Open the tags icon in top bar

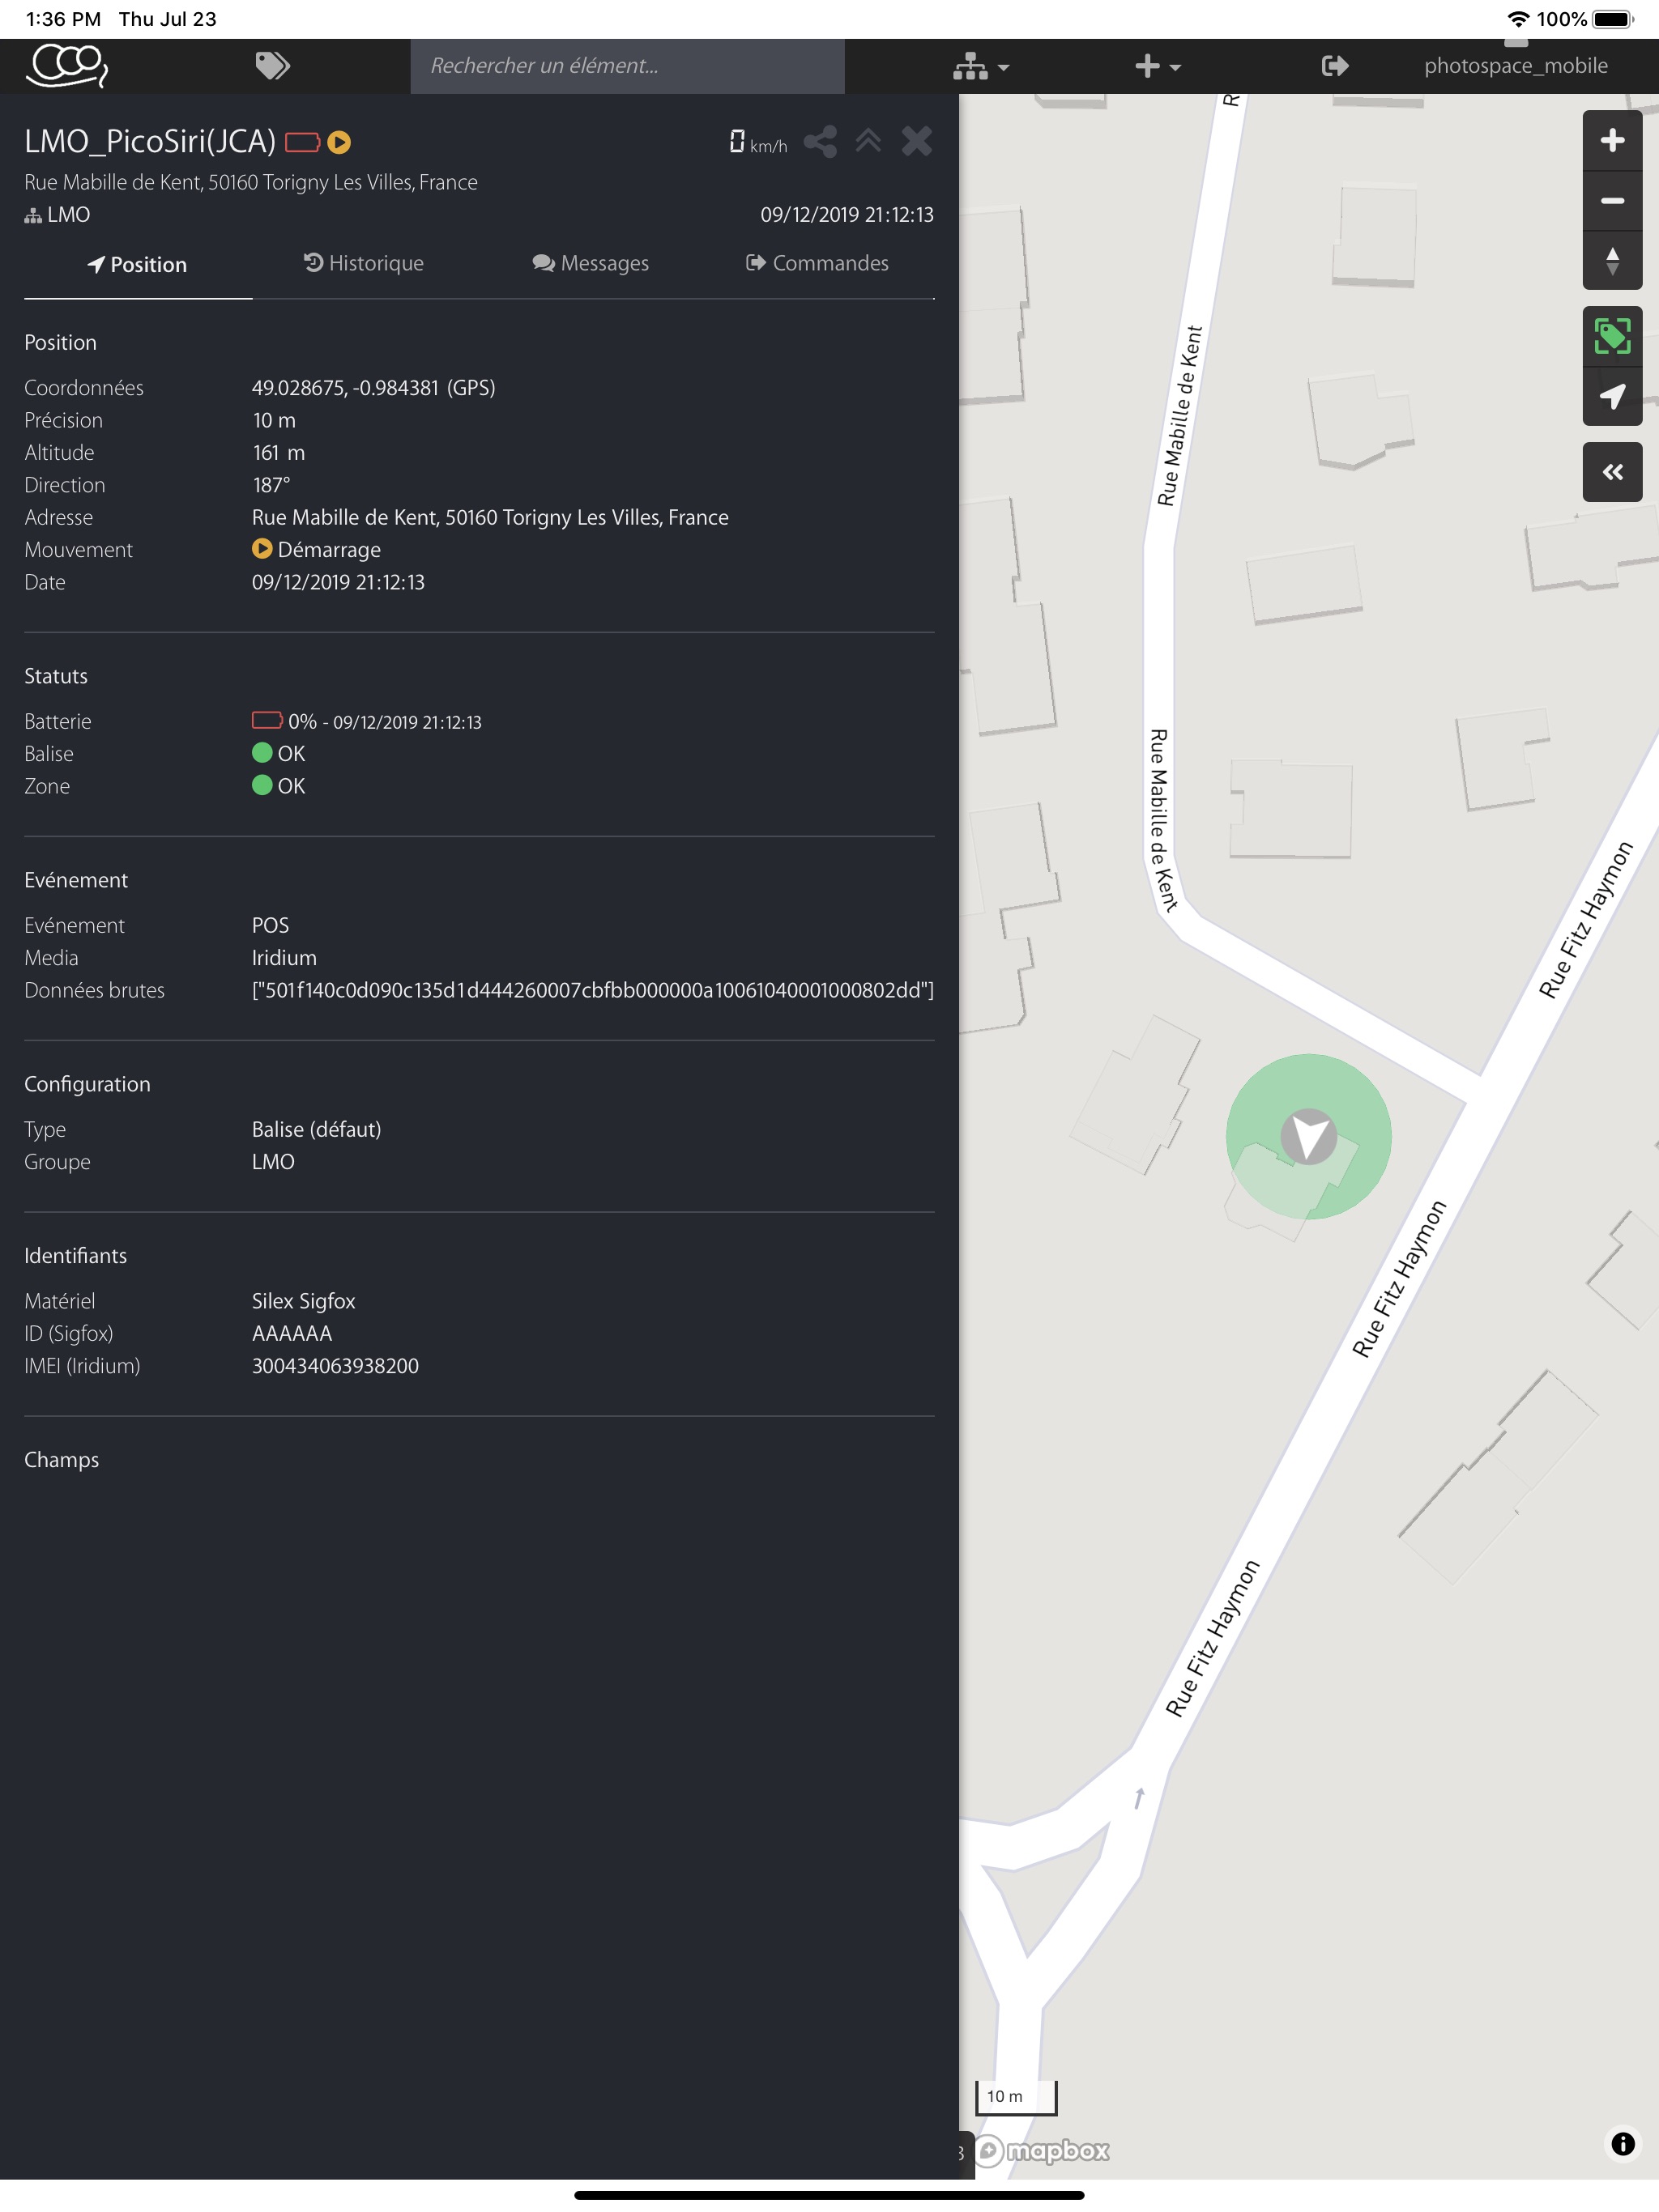click(x=272, y=66)
